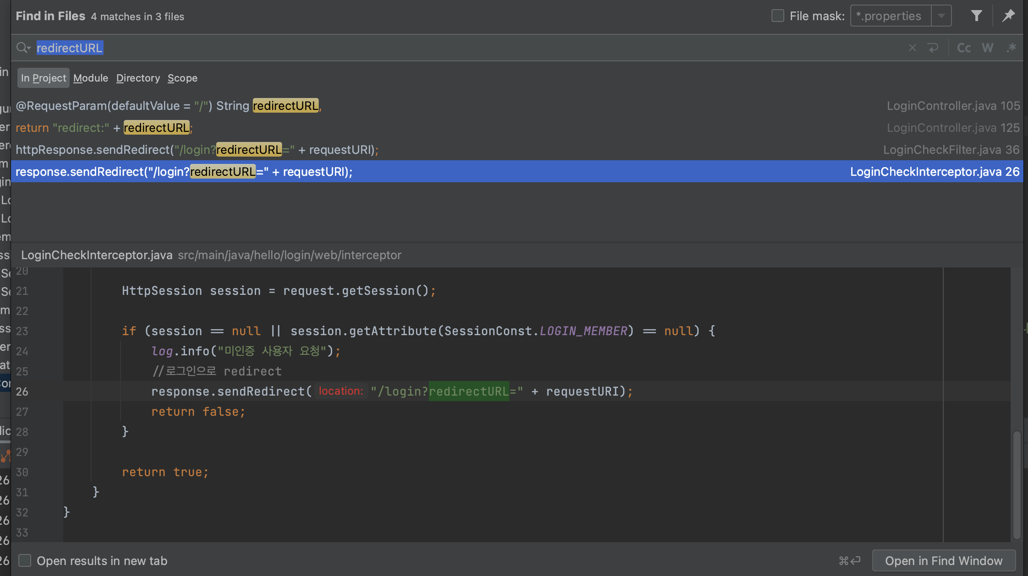Viewport: 1028px width, 576px height.
Task: Select result LoginCheckInterceptor.java 26
Action: pos(517,172)
